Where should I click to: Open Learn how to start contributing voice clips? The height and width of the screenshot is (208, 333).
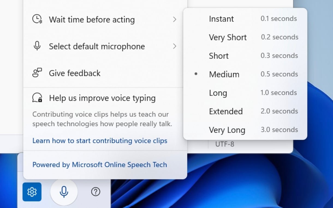point(100,141)
